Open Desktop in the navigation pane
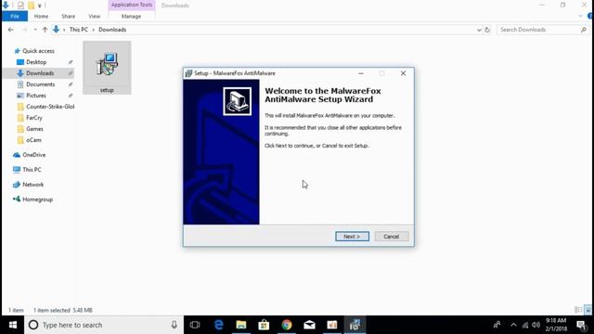This screenshot has width=594, height=334. click(36, 62)
